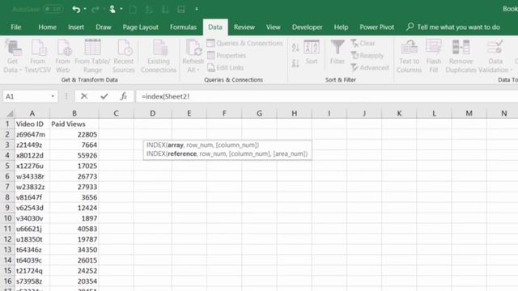This screenshot has width=518, height=291.
Task: Click the Paid Views header cell
Action: click(74, 124)
